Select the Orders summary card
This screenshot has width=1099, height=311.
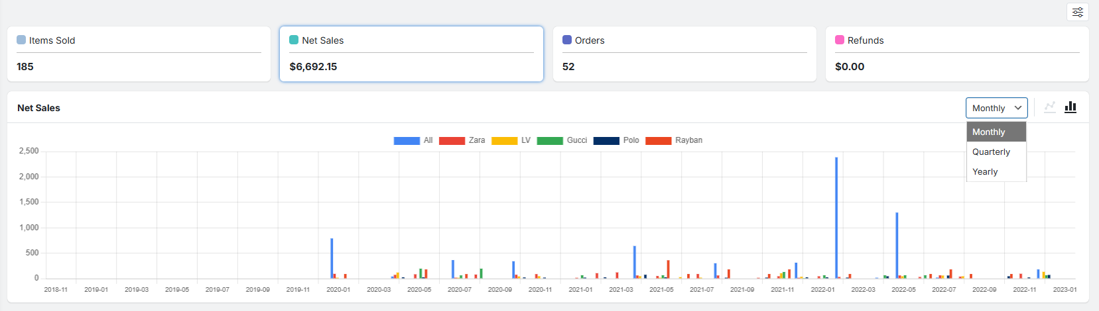pyautogui.click(x=684, y=54)
